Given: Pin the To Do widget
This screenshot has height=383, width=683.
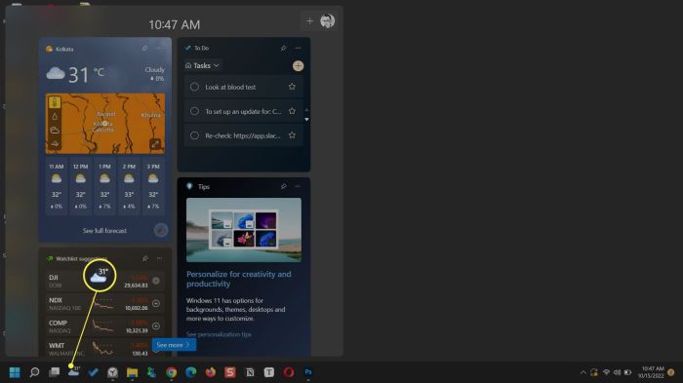Looking at the screenshot, I should (284, 48).
